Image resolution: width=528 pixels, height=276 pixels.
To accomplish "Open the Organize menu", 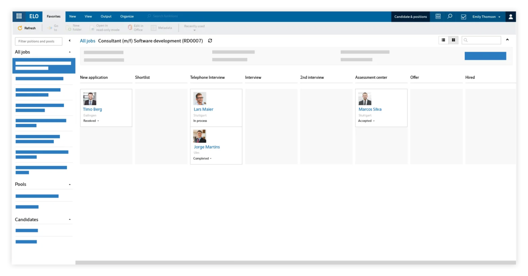I will 127,16.
